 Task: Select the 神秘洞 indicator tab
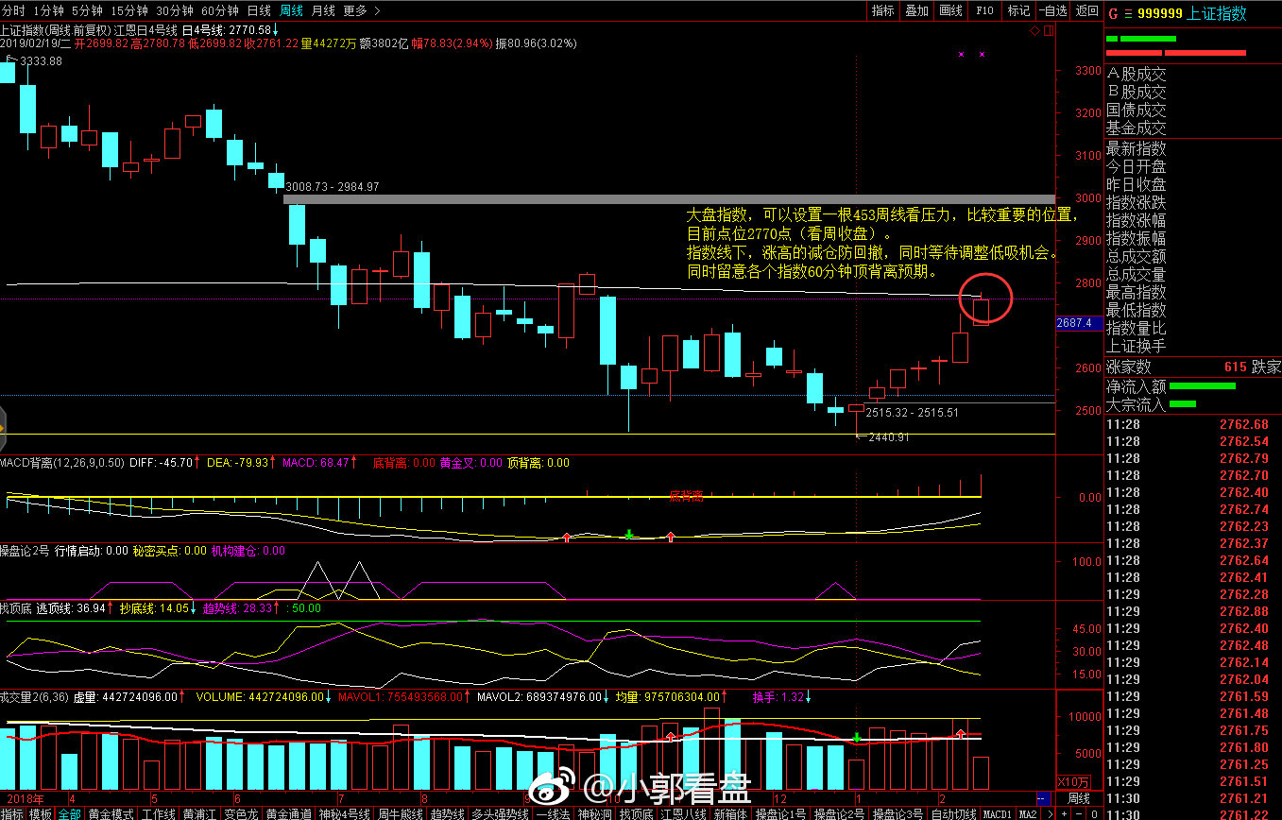coord(595,813)
